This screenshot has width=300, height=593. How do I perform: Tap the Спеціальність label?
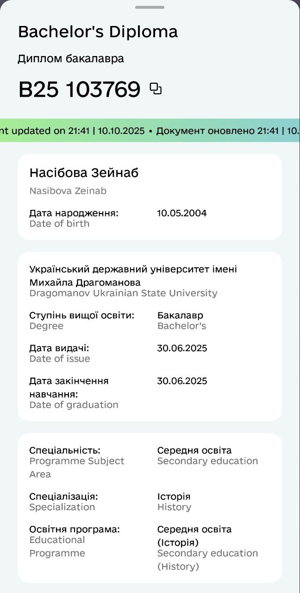pyautogui.click(x=65, y=450)
